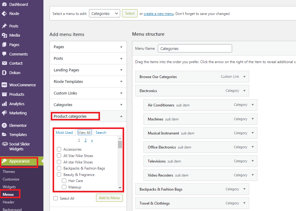The image size is (296, 211).
Task: Expand the Pages accordion section
Action: pos(88,47)
